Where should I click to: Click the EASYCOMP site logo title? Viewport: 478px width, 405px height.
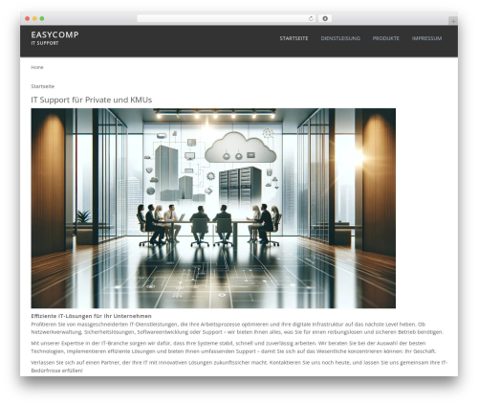(x=54, y=34)
